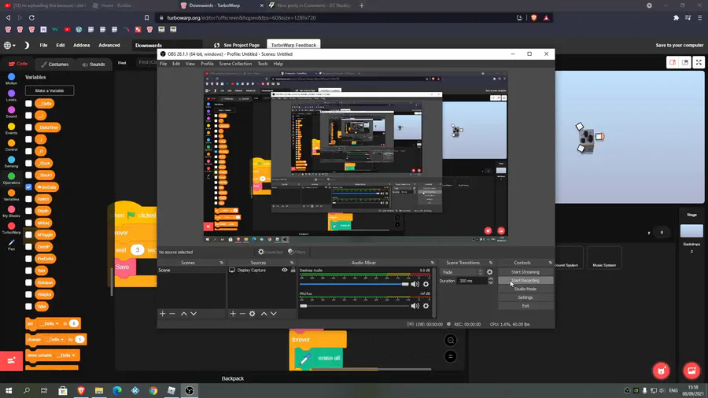Mute the Mic/Aux channel

(x=415, y=306)
